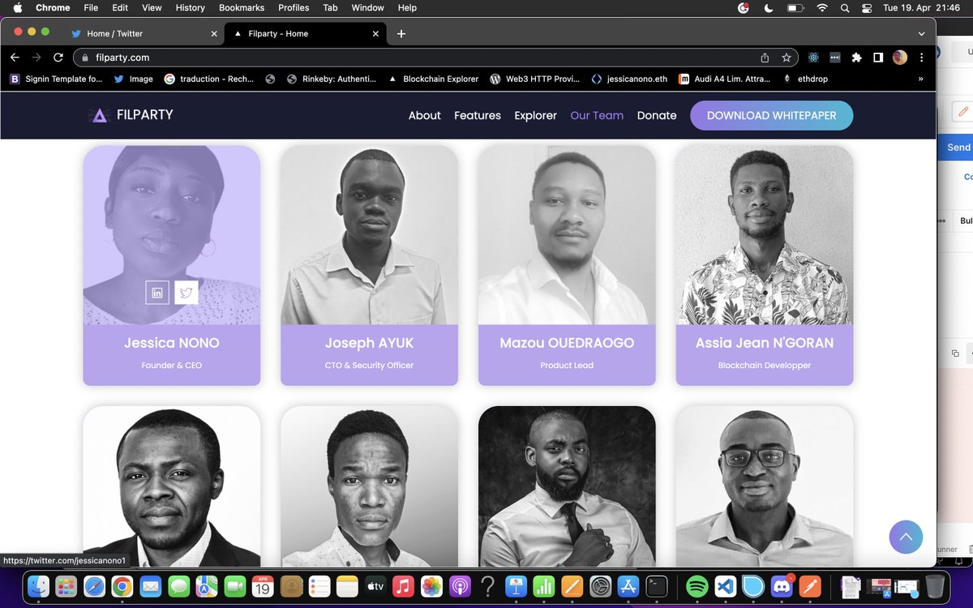Open the Calendar app from the Dock
Screen dimensions: 973x608
[263, 586]
